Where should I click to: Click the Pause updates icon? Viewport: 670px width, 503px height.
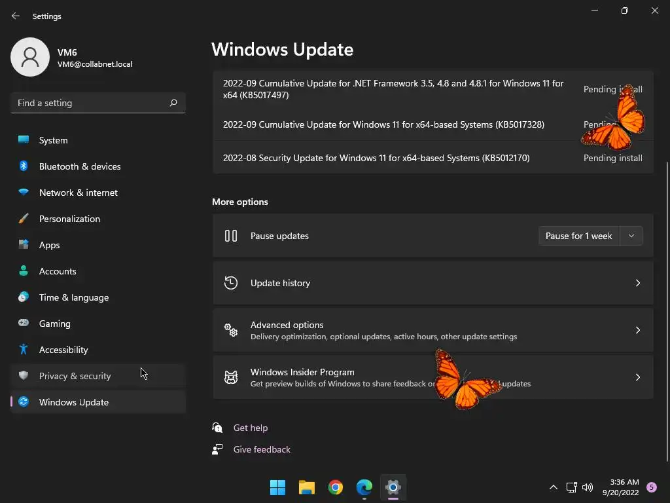point(231,236)
